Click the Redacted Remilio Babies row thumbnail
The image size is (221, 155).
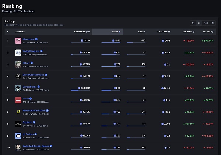click(x=18, y=147)
